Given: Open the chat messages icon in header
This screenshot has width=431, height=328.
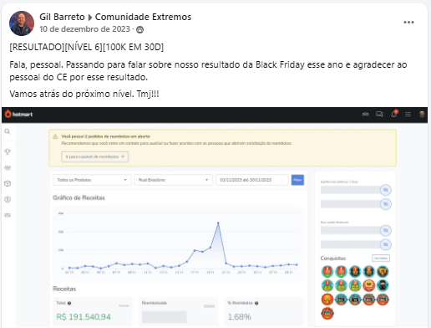Looking at the screenshot, I should (379, 114).
